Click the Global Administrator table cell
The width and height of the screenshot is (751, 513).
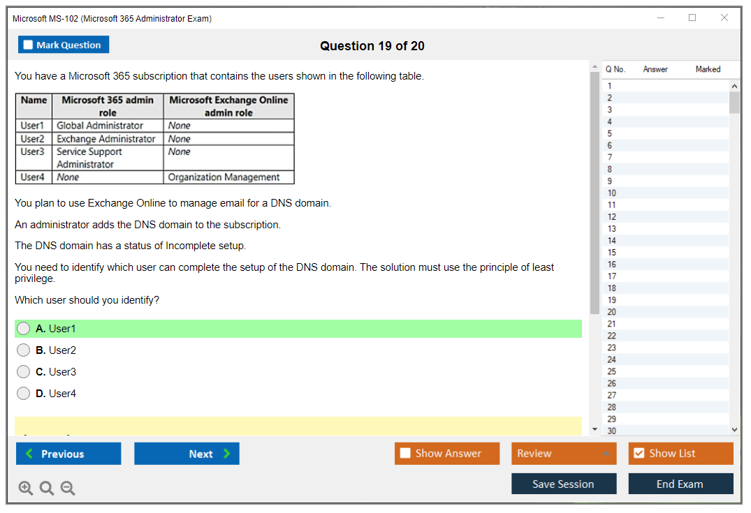point(108,126)
